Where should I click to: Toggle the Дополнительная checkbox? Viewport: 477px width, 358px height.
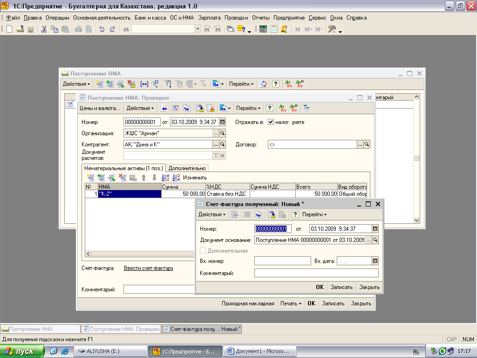(x=203, y=250)
